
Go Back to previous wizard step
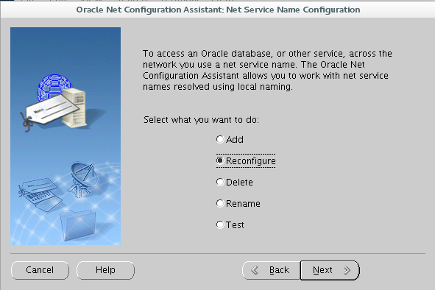[x=271, y=270]
